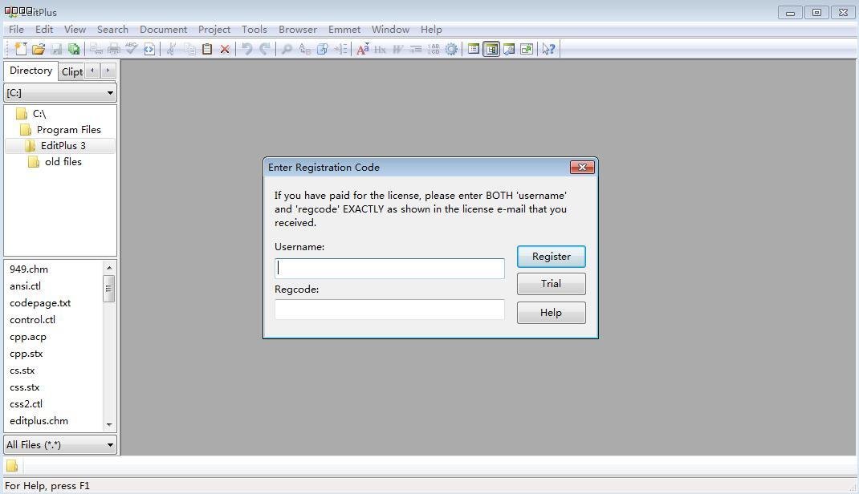Click the Indent toolbar icon
Image resolution: width=859 pixels, height=494 pixels.
coord(416,49)
